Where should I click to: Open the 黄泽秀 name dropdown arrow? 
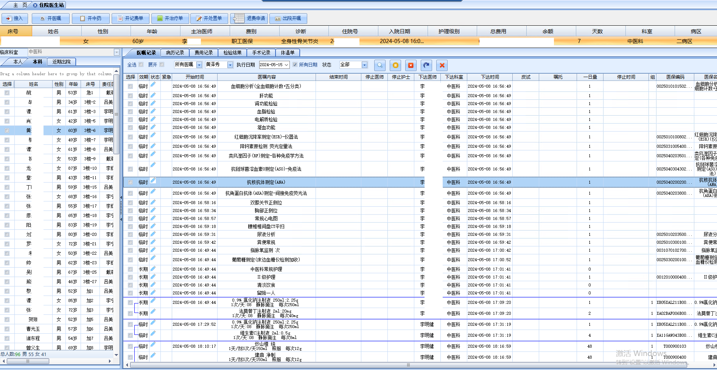[230, 65]
